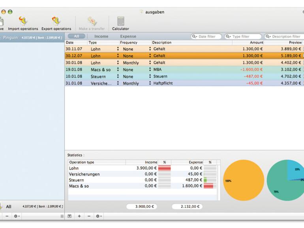304x228 pixels.
Task: Switch to the Expense filter tab
Action: 128,36
